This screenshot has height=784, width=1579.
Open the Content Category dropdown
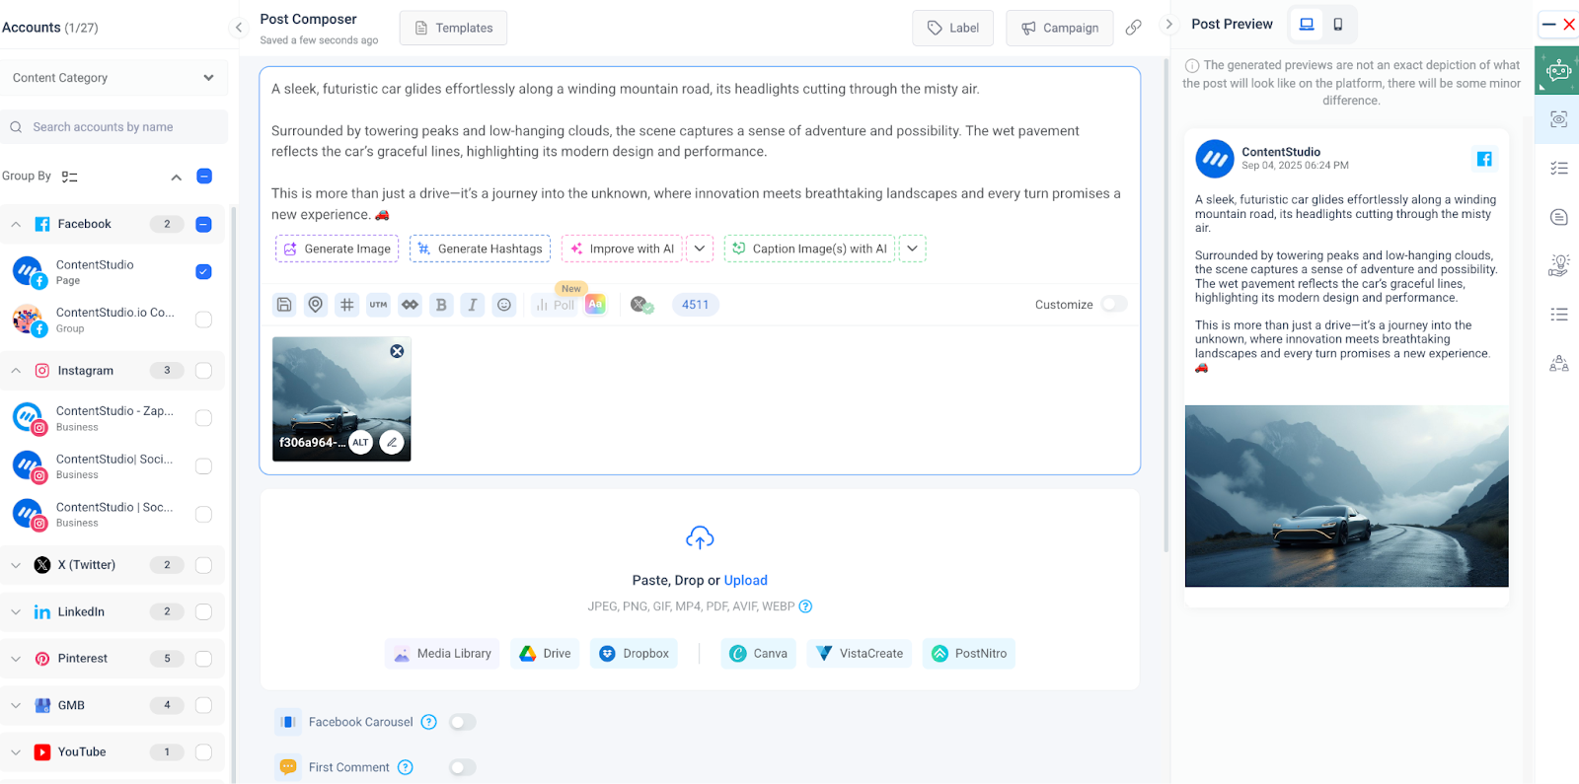[x=113, y=78]
